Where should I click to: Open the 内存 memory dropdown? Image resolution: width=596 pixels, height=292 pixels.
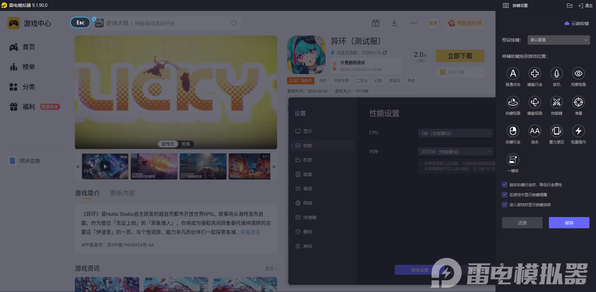pyautogui.click(x=455, y=151)
